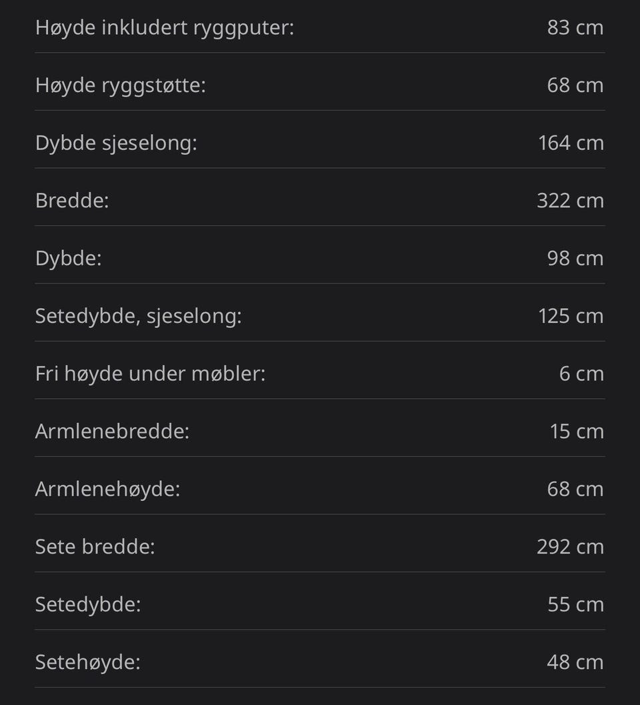Click the 322 cm value
Image resolution: width=640 pixels, height=705 pixels.
(571, 201)
